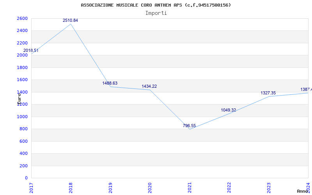Image resolution: width=312 pixels, height=195 pixels.
Task: Select y-axis tick 2600
Action: click(22, 18)
